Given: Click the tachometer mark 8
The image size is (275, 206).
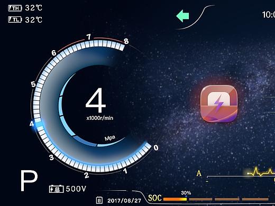Looking at the screenshot, I should coord(126,41).
